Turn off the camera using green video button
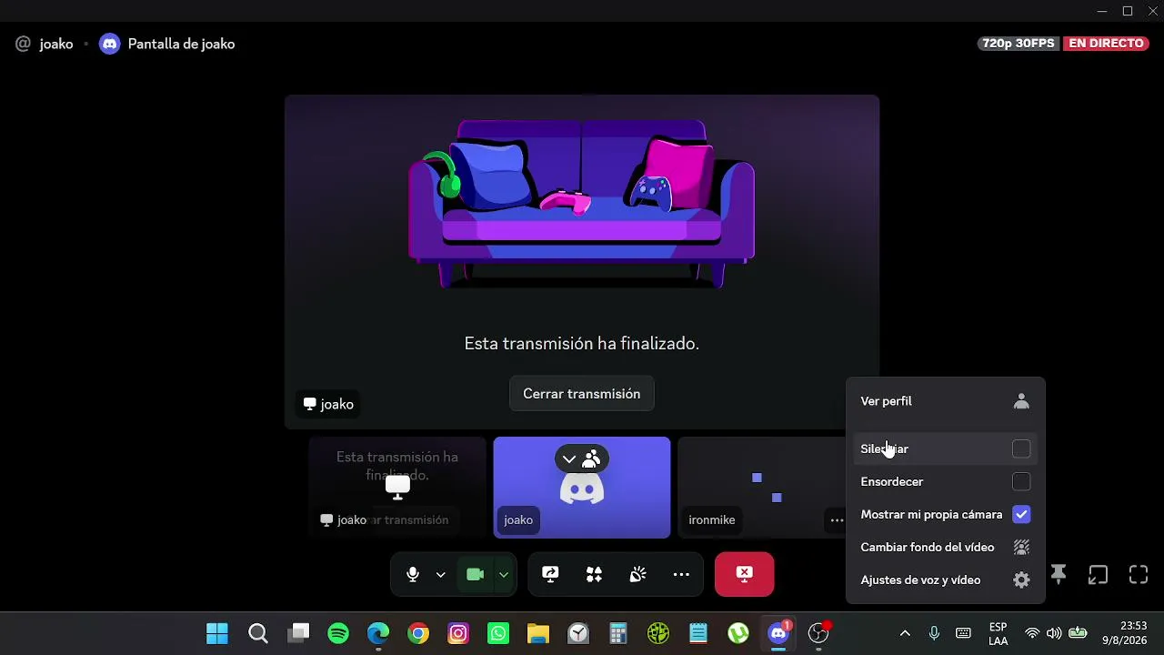This screenshot has width=1164, height=655. click(x=475, y=574)
